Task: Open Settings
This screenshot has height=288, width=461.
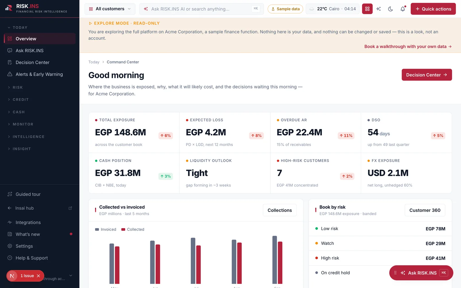Action: coord(40,246)
